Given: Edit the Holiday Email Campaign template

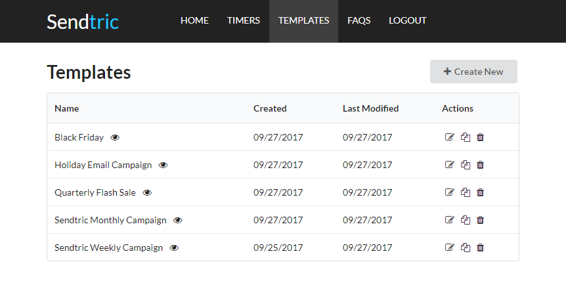Looking at the screenshot, I should pyautogui.click(x=449, y=165).
